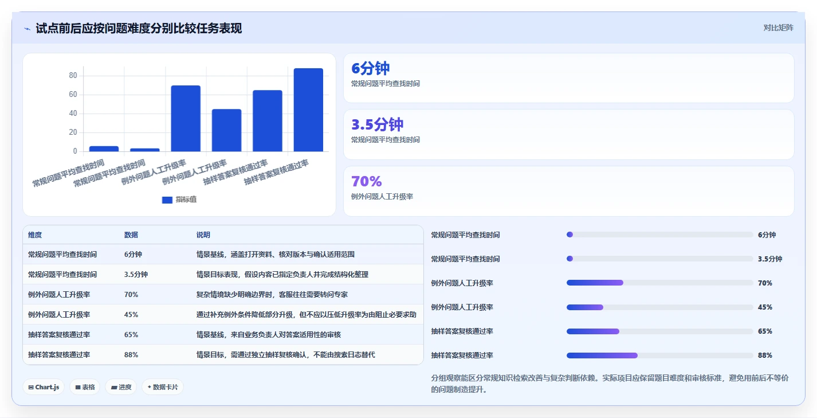Click the chart bar reaching 70

186,119
